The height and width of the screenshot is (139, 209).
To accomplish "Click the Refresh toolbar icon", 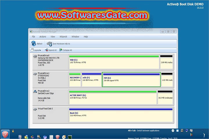I will (x=33, y=43).
